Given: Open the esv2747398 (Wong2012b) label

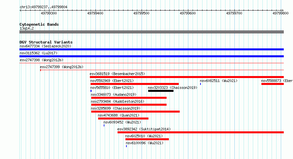Looking at the screenshot, I should (x=41, y=60).
